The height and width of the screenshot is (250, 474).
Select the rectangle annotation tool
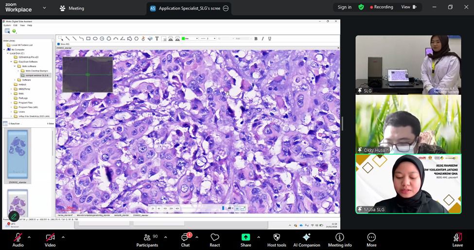pos(88,38)
